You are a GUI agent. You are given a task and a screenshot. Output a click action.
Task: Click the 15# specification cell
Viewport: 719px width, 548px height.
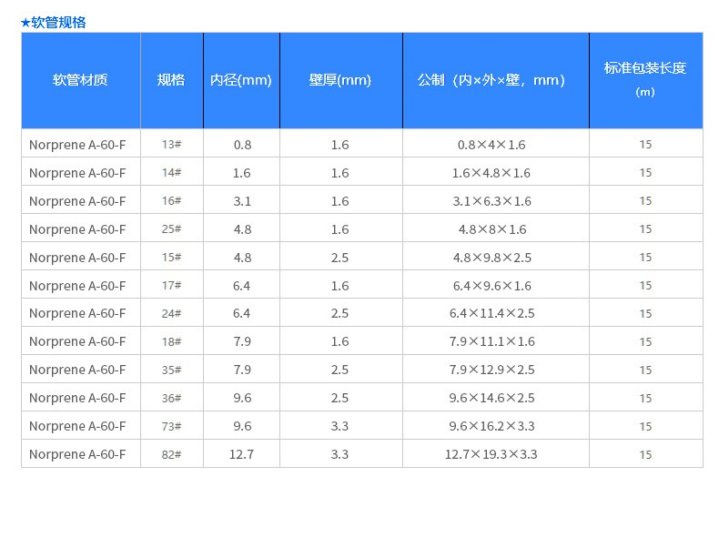pyautogui.click(x=171, y=258)
